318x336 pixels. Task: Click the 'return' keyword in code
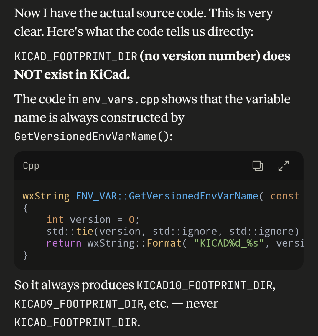[64, 243]
